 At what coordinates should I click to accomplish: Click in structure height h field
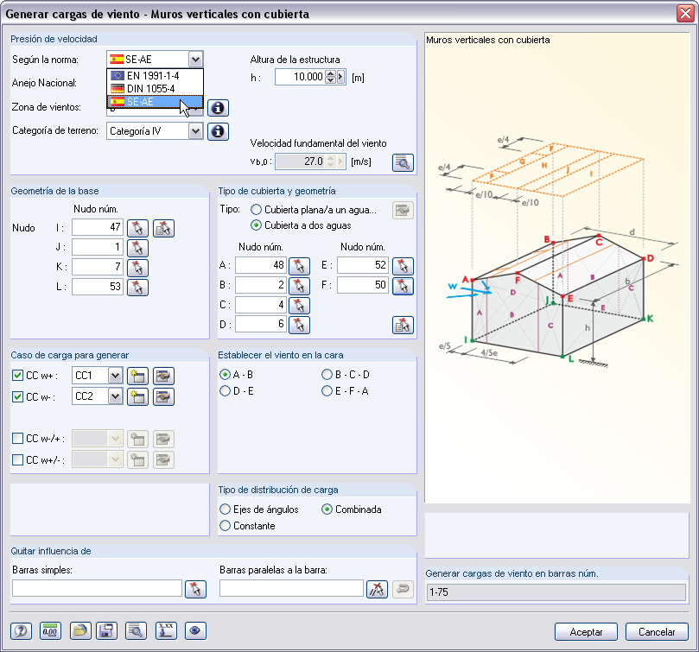pos(300,77)
